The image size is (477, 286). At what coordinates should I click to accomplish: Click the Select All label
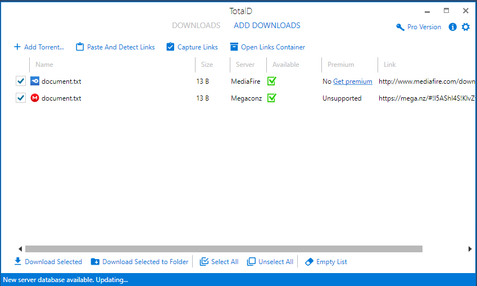coord(225,262)
